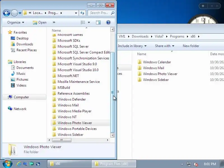Sort by the Name column header
Image resolution: width=224 pixels, height=168 pixels.
[56, 31]
